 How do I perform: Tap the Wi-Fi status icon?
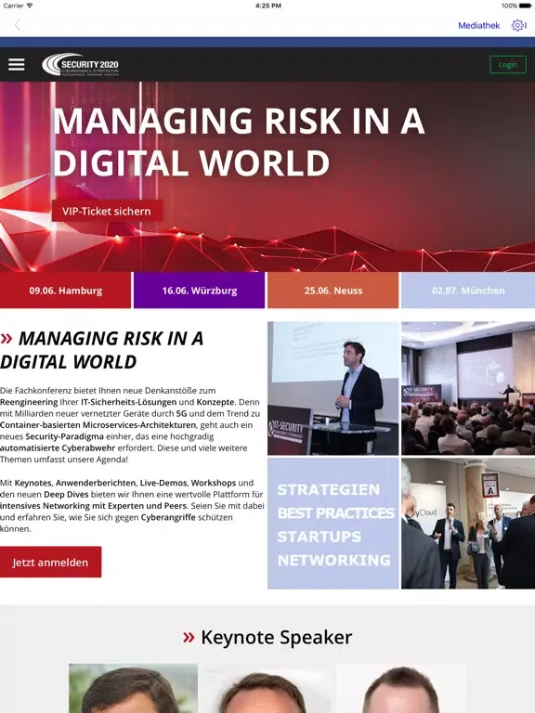(30, 6)
